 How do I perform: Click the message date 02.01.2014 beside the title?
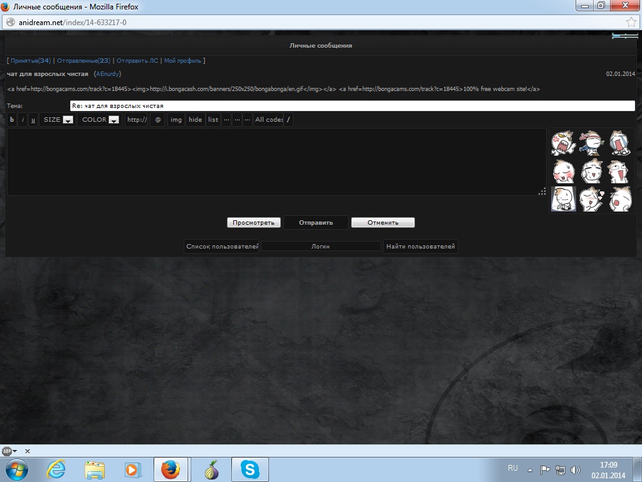pos(621,74)
